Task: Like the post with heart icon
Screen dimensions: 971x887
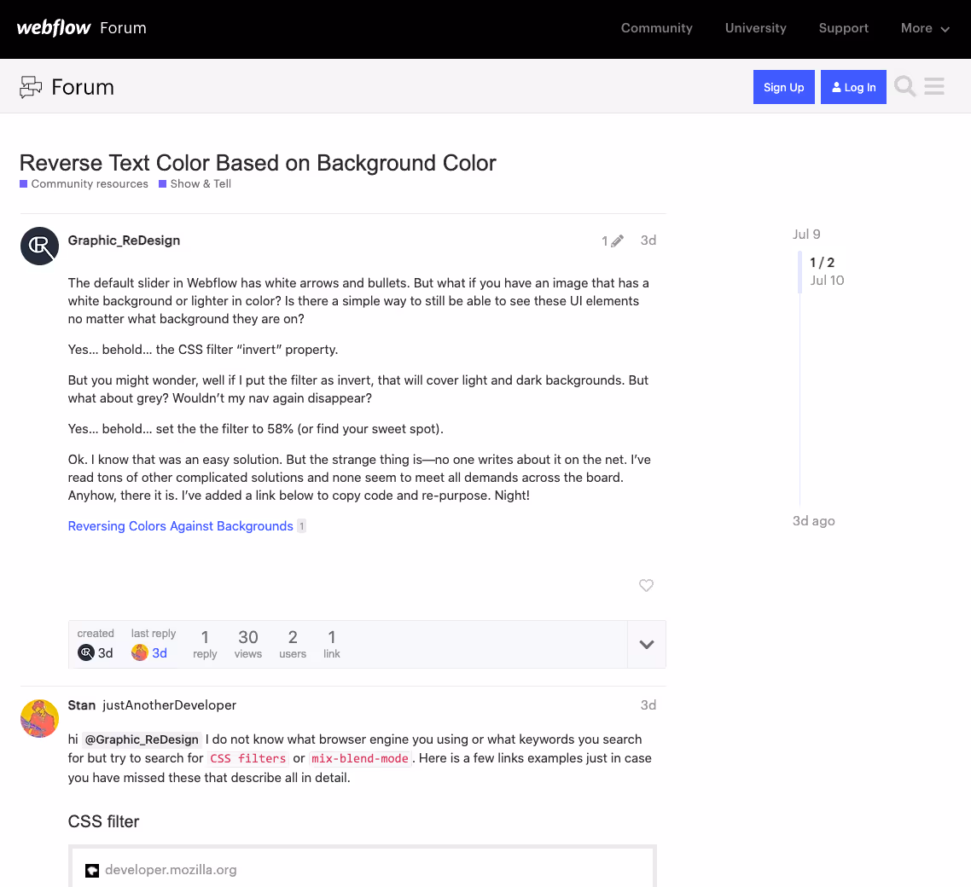Action: (x=646, y=585)
